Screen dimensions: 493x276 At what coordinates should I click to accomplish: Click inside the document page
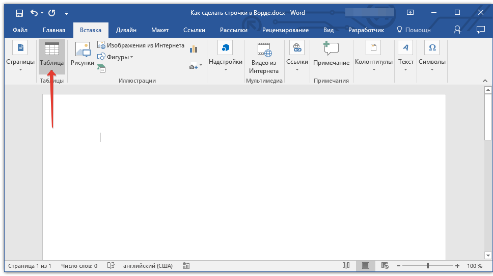[x=244, y=177]
